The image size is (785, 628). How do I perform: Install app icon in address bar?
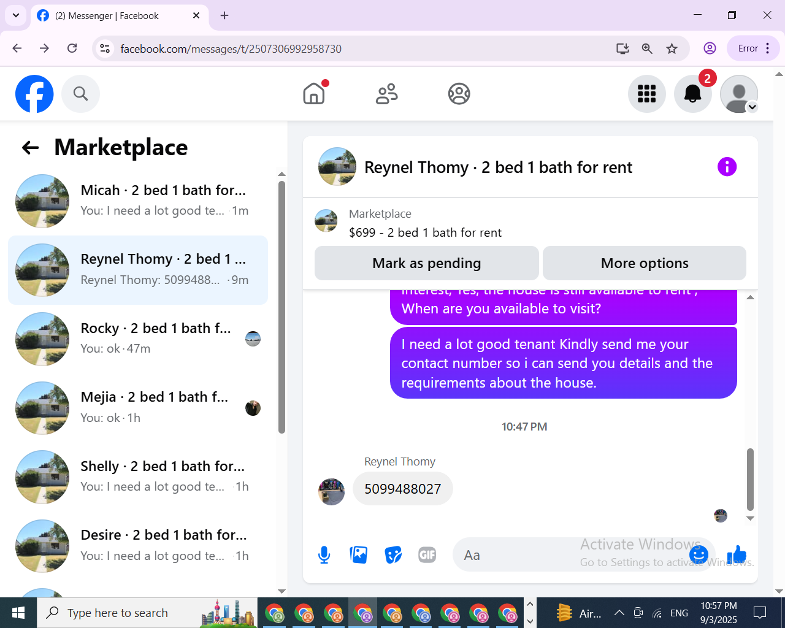pos(622,48)
